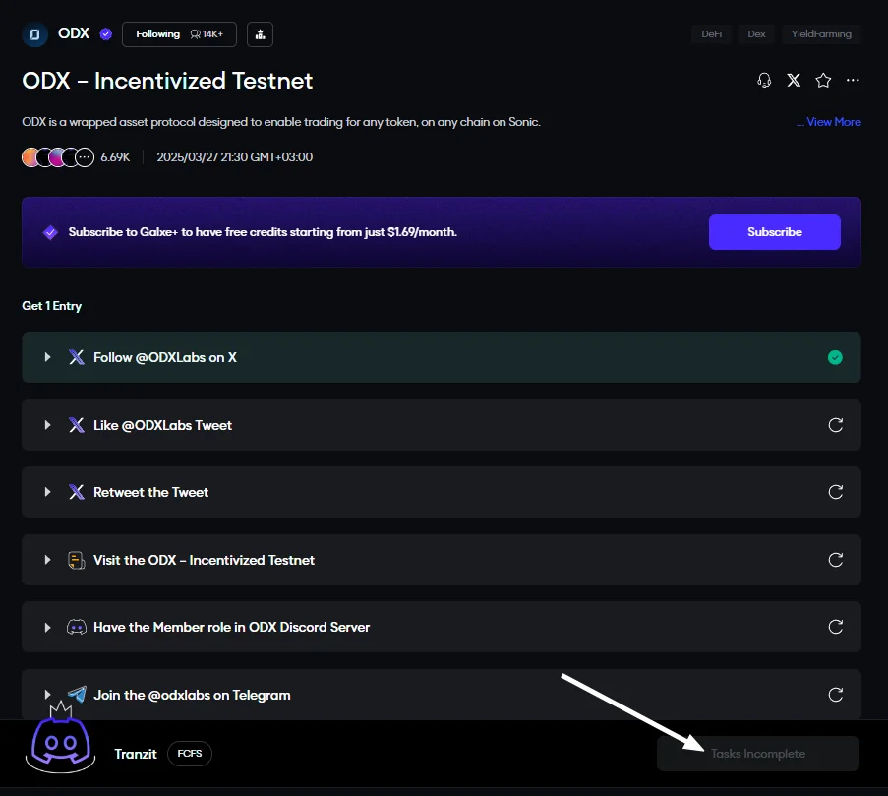Open the three-dot more options menu
The width and height of the screenshot is (888, 796).
tap(853, 81)
